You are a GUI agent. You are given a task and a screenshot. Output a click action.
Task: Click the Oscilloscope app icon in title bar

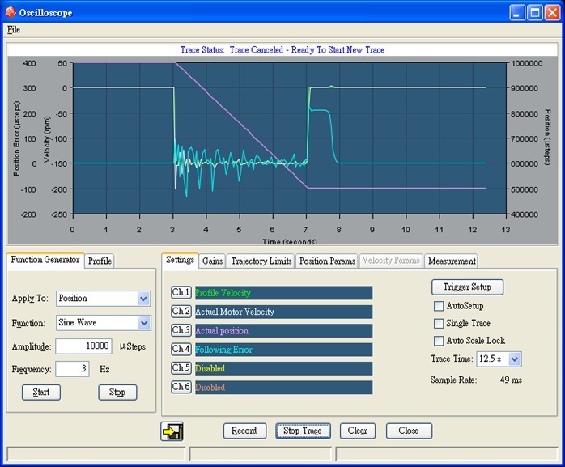(10, 12)
